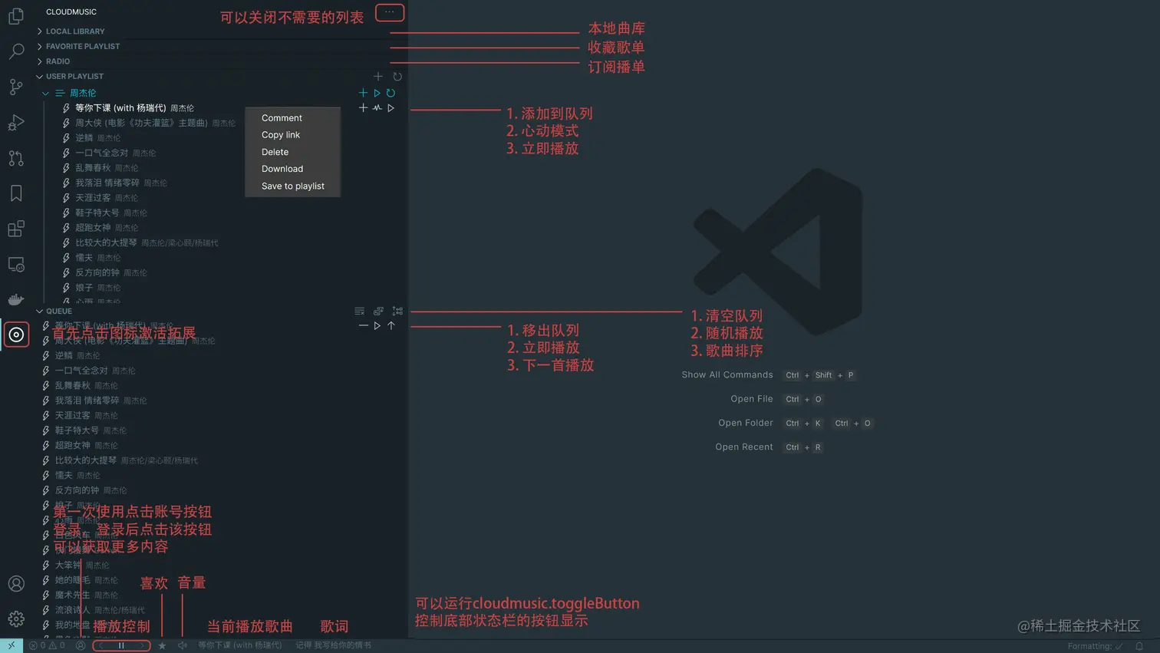Image resolution: width=1160 pixels, height=653 pixels.
Task: Select 乱舞春秋 in the QUEUE list
Action: point(72,385)
